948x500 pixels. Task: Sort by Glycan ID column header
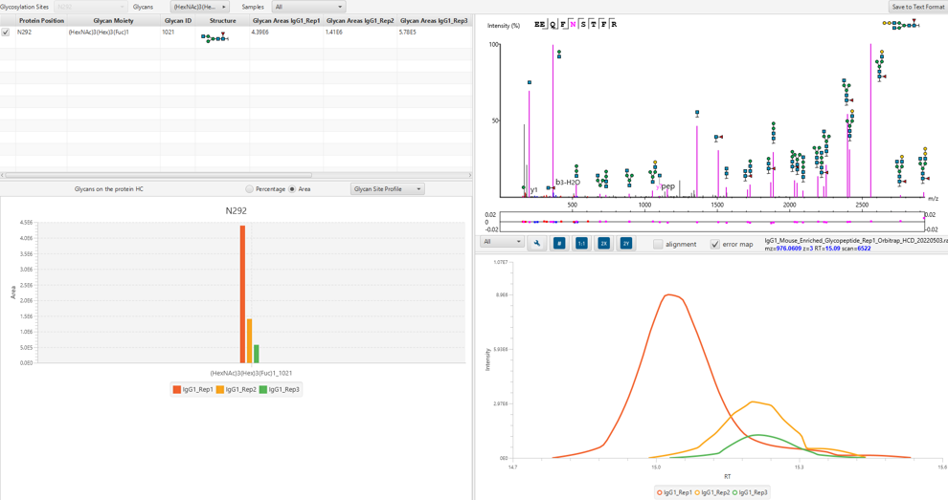[x=178, y=20]
